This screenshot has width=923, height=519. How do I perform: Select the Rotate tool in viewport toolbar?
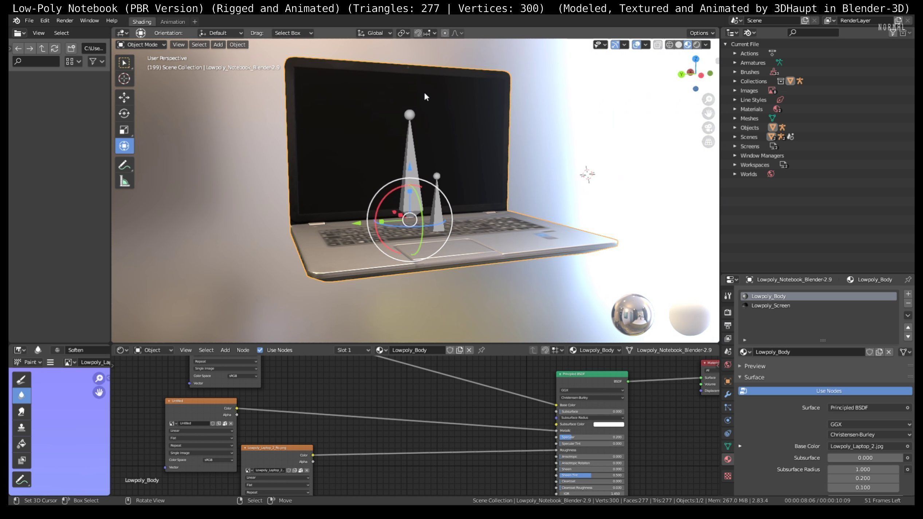point(124,114)
